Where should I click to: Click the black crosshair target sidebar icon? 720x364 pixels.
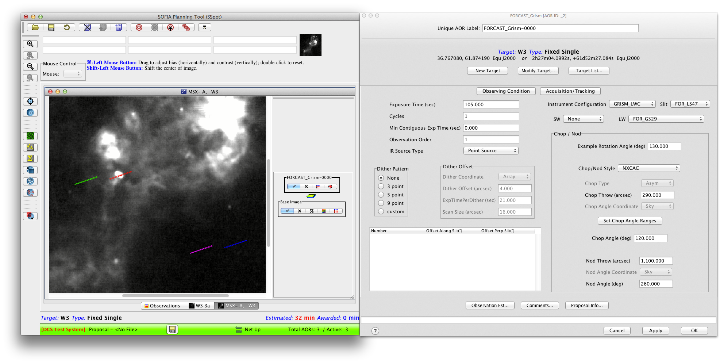tap(30, 101)
